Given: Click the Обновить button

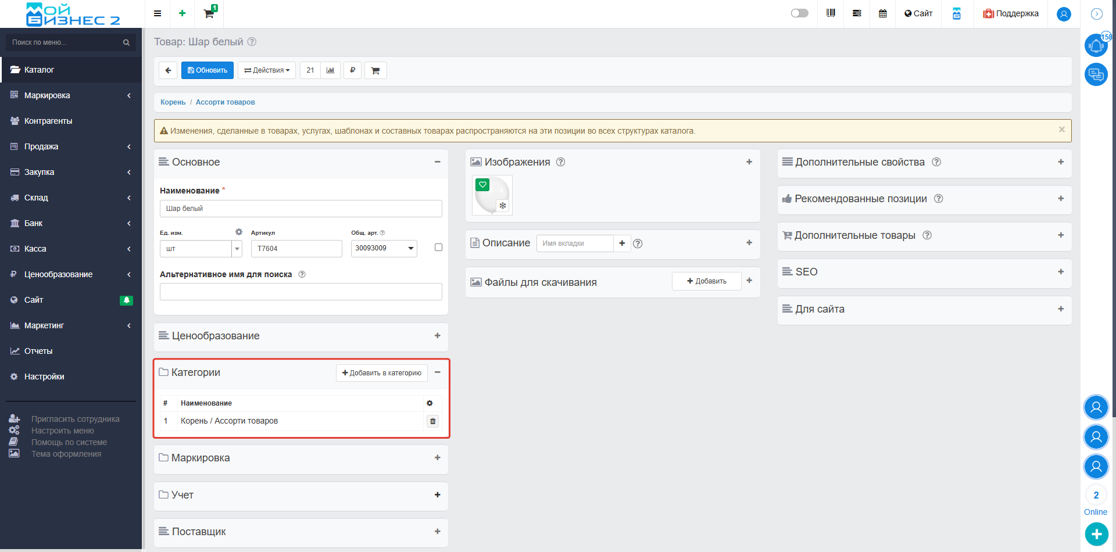Looking at the screenshot, I should coord(208,70).
